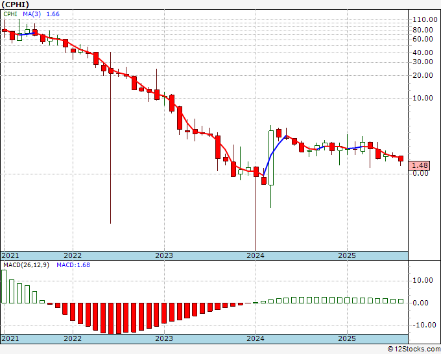Image resolution: width=441 pixels, height=354 pixels.
Task: Click 2023 on the price chart timeline
Action: coord(164,255)
